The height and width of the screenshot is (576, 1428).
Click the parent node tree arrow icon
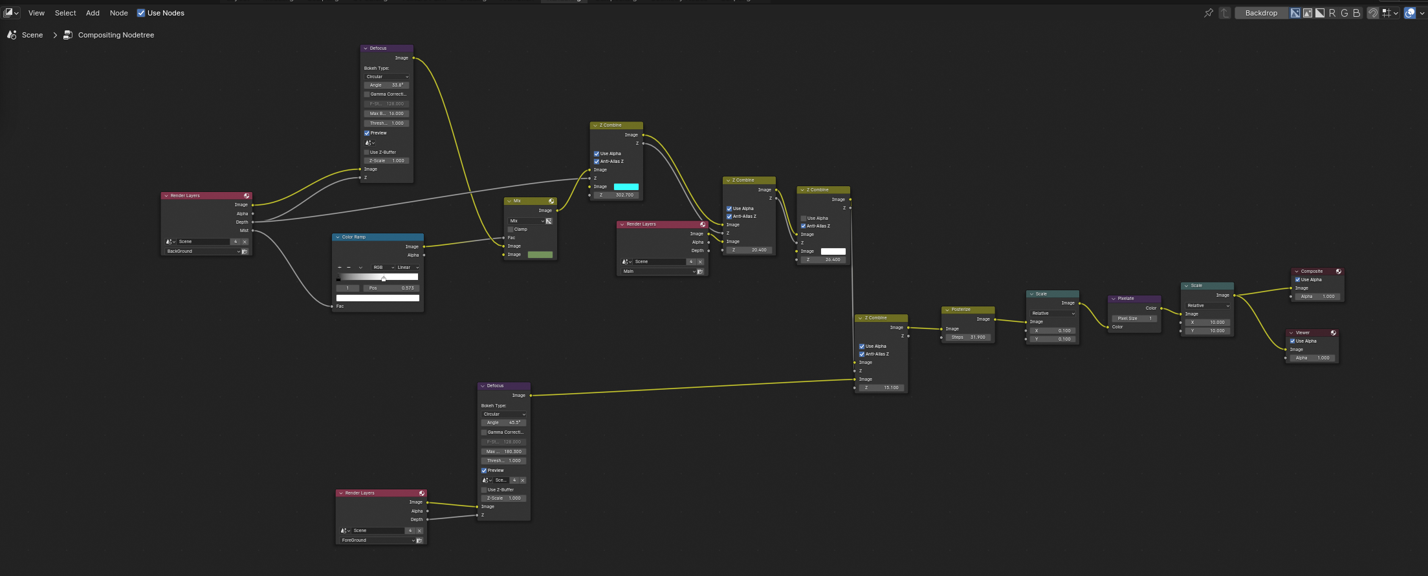[x=1224, y=13]
